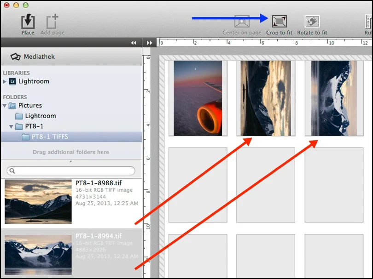373x279 pixels.
Task: Select the PT8-1 TIFFS folder
Action: point(71,137)
